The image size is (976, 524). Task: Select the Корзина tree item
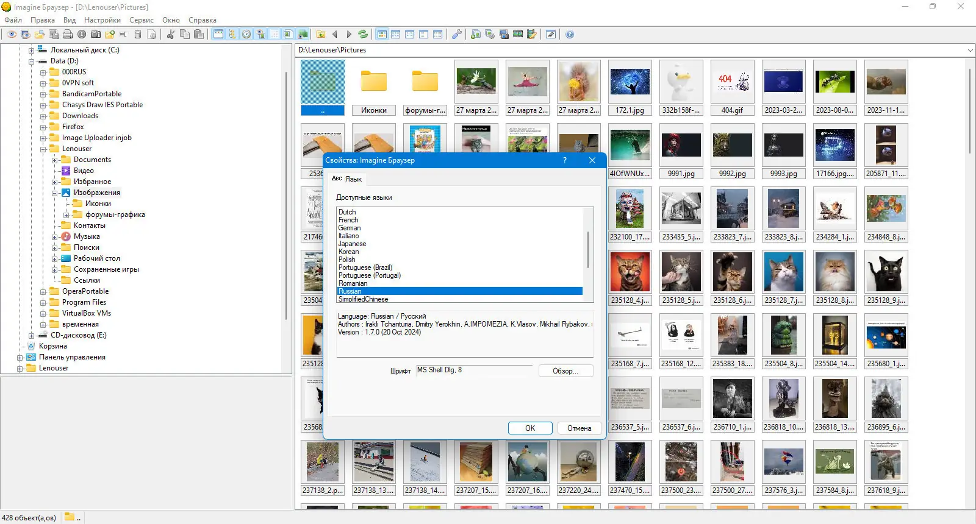[53, 347]
